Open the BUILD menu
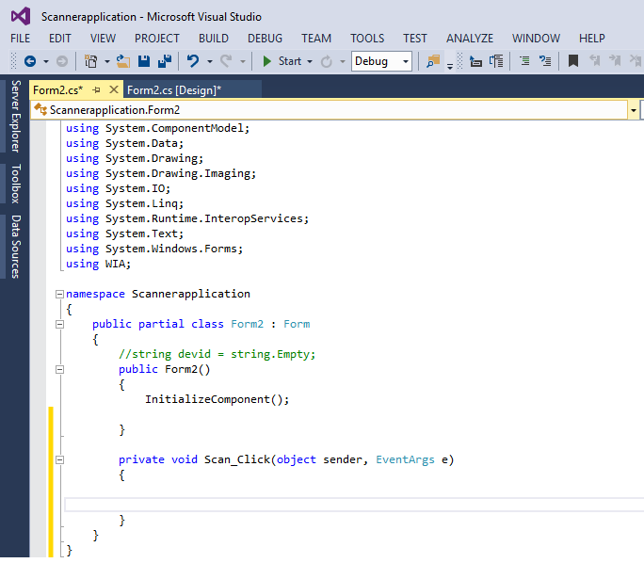The image size is (644, 563). coord(213,39)
